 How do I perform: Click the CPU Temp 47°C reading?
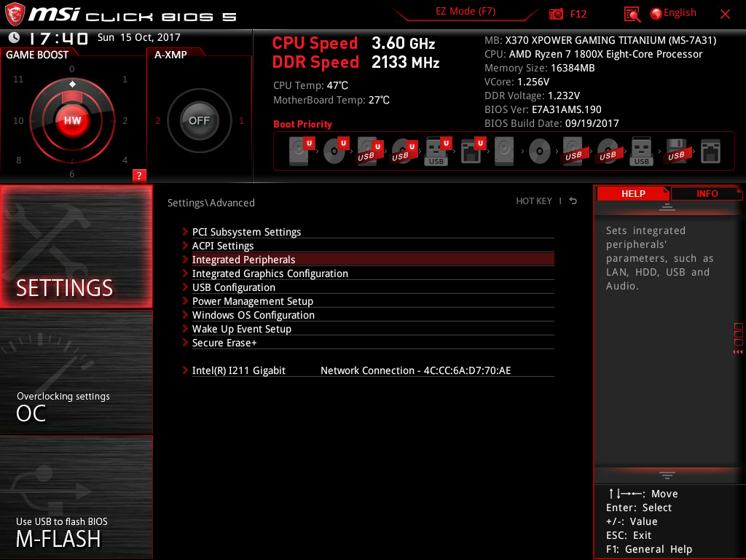coord(310,86)
